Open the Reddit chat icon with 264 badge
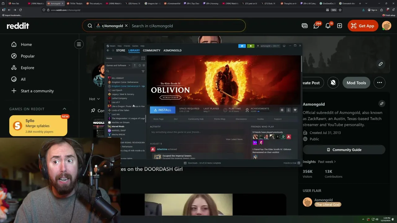The height and width of the screenshot is (223, 397). click(x=316, y=26)
